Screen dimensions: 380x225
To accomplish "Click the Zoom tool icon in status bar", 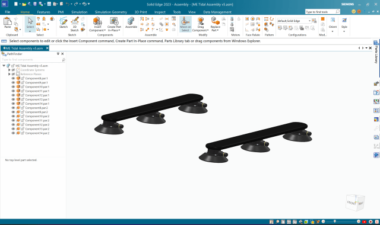I will [x=277, y=221].
